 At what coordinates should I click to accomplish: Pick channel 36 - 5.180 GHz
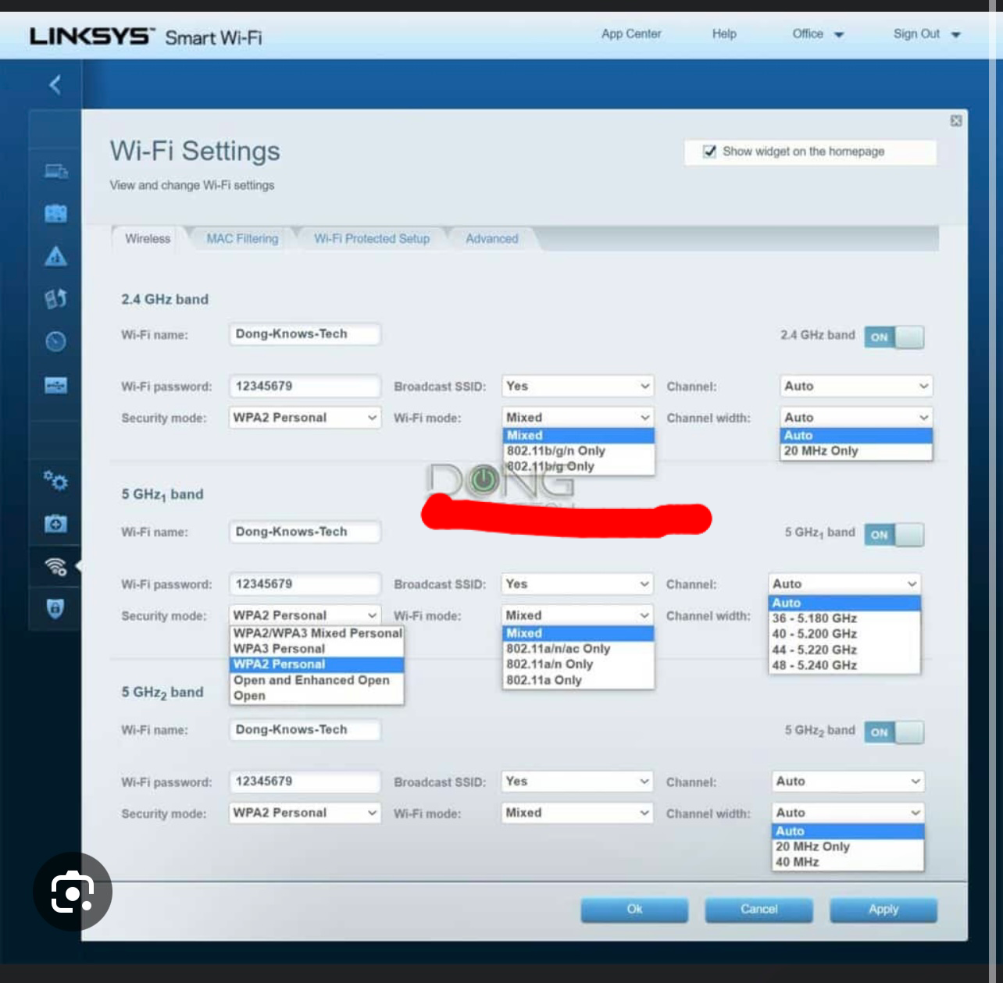(x=844, y=618)
